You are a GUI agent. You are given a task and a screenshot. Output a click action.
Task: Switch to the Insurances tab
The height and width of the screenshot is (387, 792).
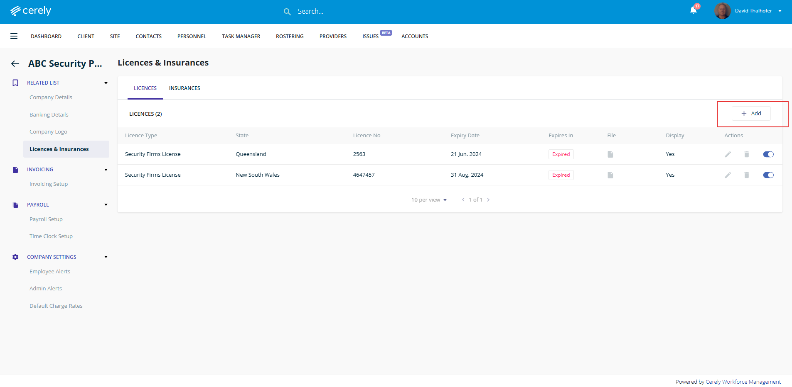click(184, 88)
